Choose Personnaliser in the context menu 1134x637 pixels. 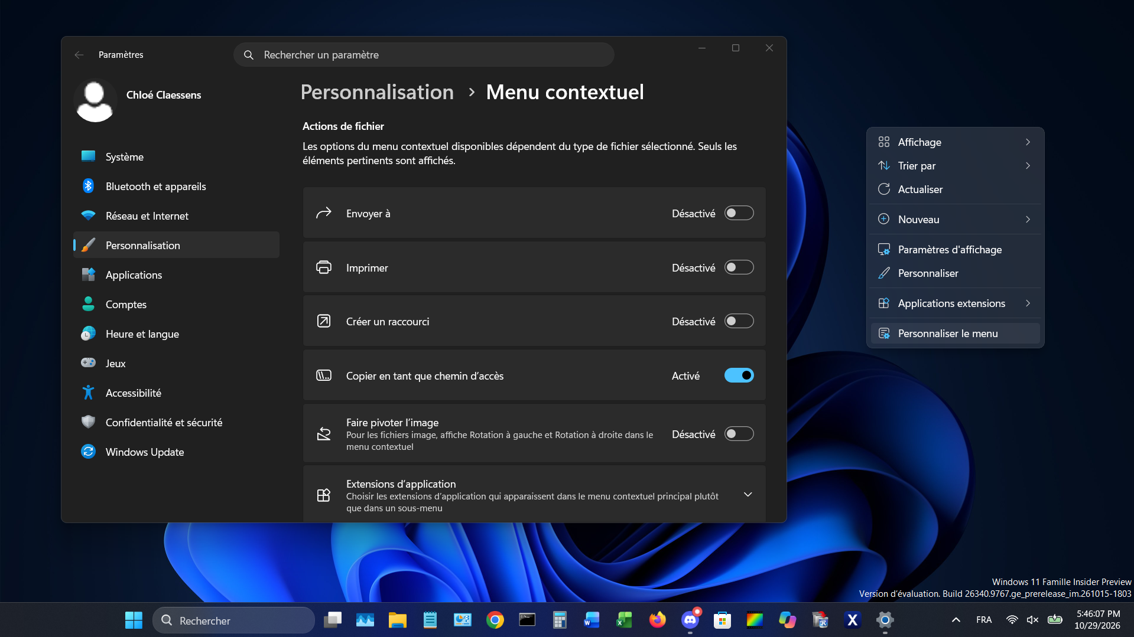(955, 273)
